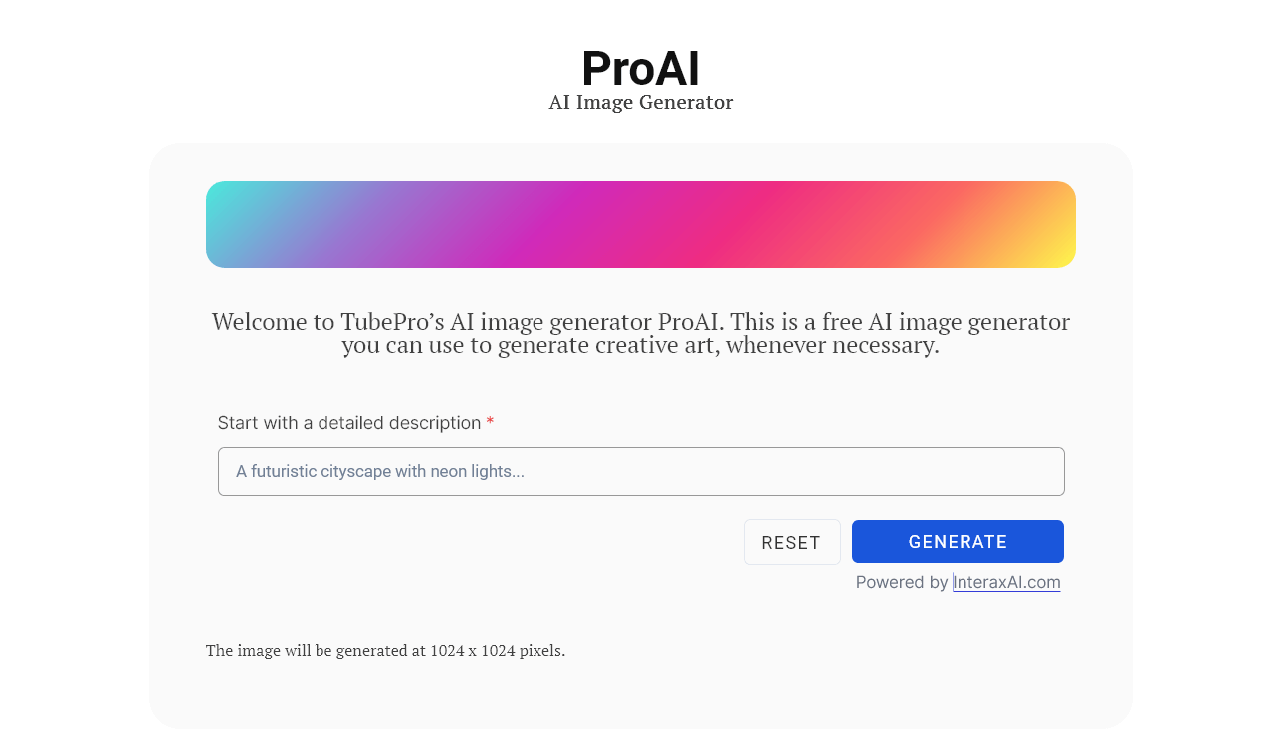Click the Powered by label
1285x733 pixels.
(x=899, y=582)
